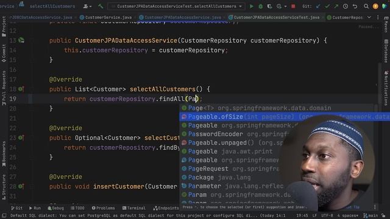This screenshot has height=219, width=390.
Task: Build project using the hammer icon
Action: 101,6
